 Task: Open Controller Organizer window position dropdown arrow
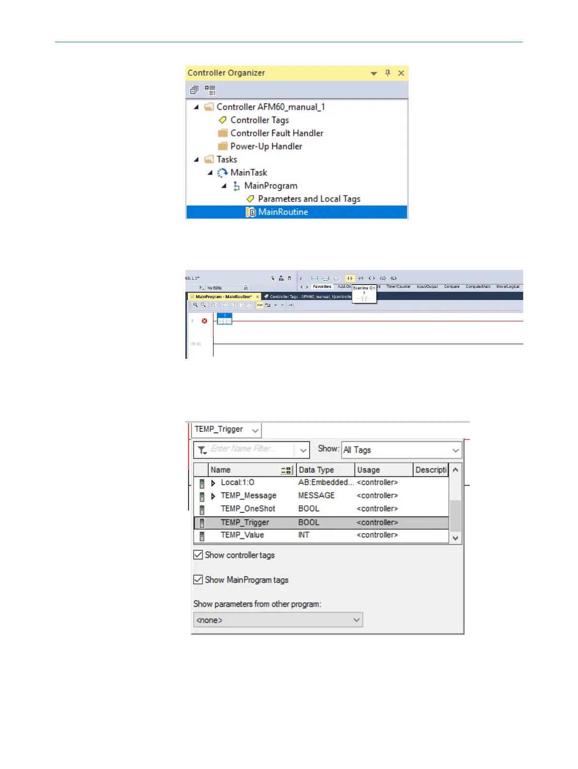tap(374, 73)
